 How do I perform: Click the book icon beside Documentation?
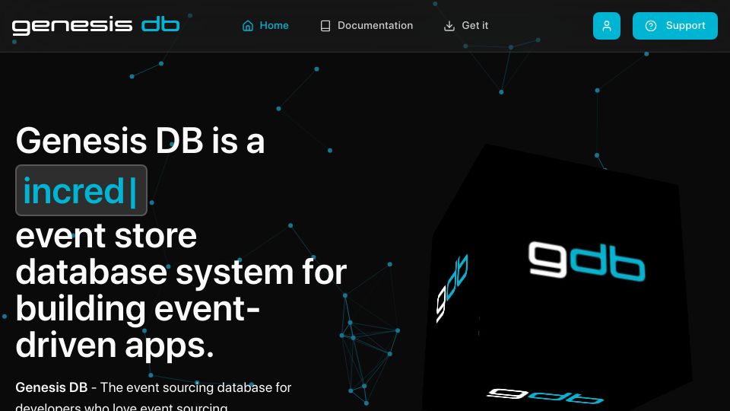325,26
